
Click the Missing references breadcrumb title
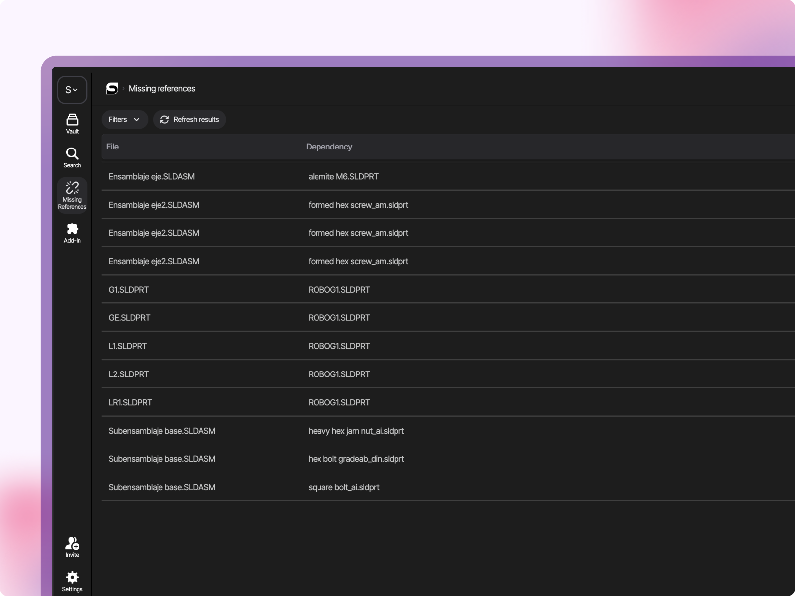pos(162,88)
